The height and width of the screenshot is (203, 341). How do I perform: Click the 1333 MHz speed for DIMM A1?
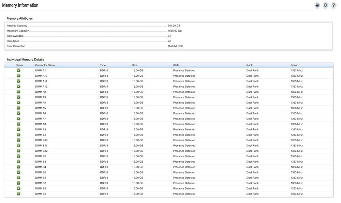(x=297, y=71)
